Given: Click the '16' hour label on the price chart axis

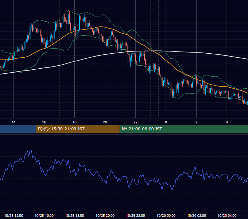Looking at the screenshot, I should pyautogui.click(x=44, y=122).
